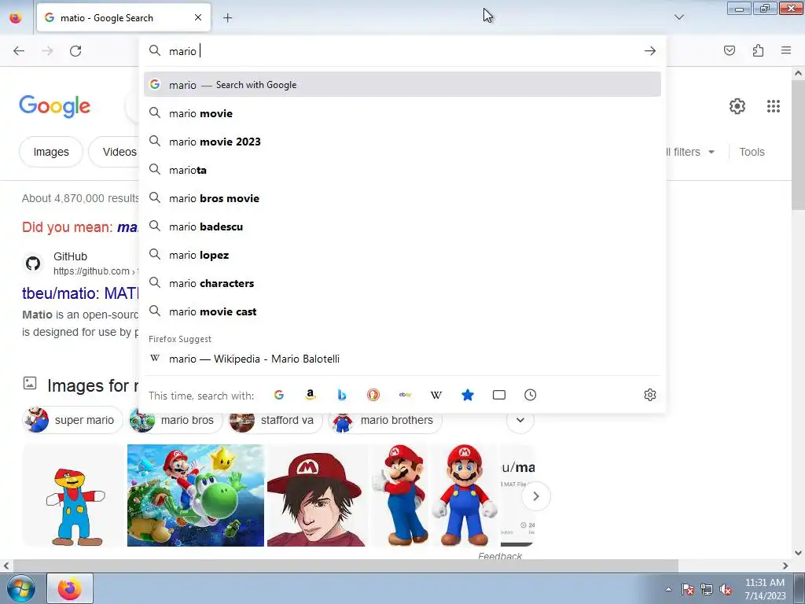This screenshot has height=604, width=805.
Task: Click the address bar input field
Action: [x=403, y=51]
